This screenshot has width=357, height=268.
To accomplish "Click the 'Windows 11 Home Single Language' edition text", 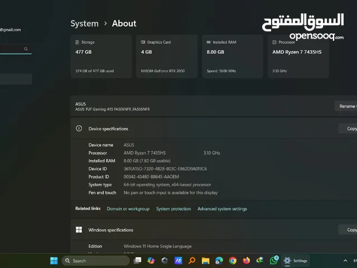I will [157, 246].
